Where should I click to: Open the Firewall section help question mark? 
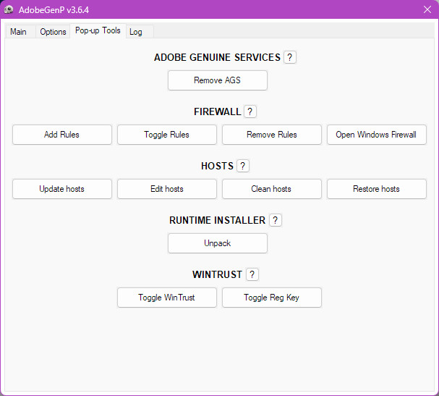point(250,111)
